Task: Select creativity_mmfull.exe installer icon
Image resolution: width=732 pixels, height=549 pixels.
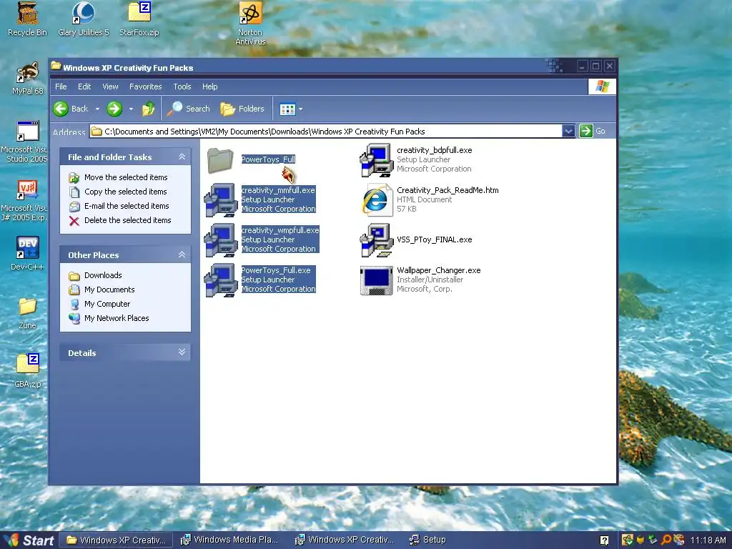Action: click(220, 200)
